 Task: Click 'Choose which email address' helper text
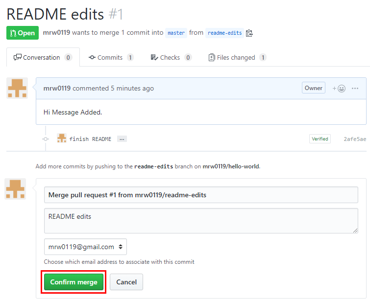119,262
